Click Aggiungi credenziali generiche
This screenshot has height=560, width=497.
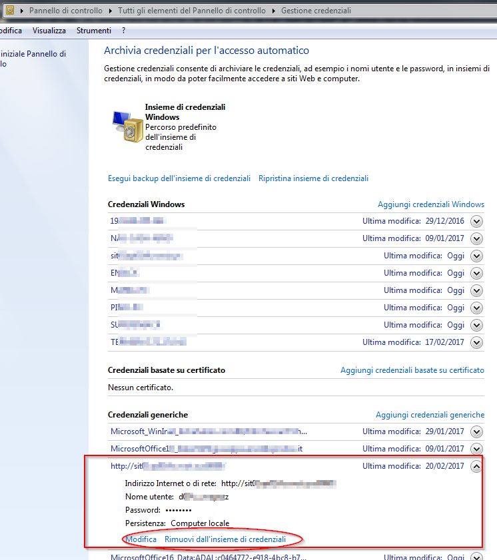pos(430,415)
